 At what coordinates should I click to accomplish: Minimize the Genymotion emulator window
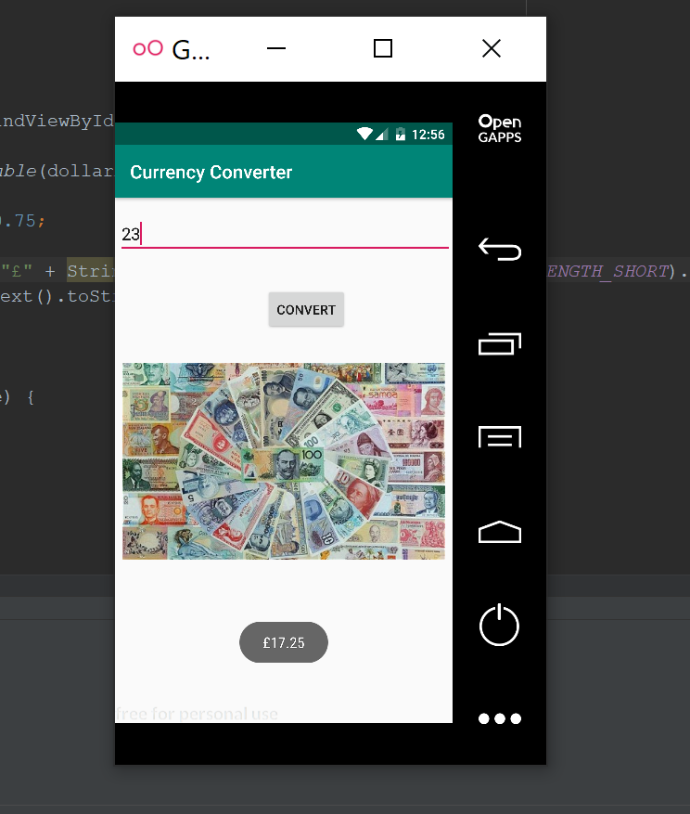[x=275, y=49]
